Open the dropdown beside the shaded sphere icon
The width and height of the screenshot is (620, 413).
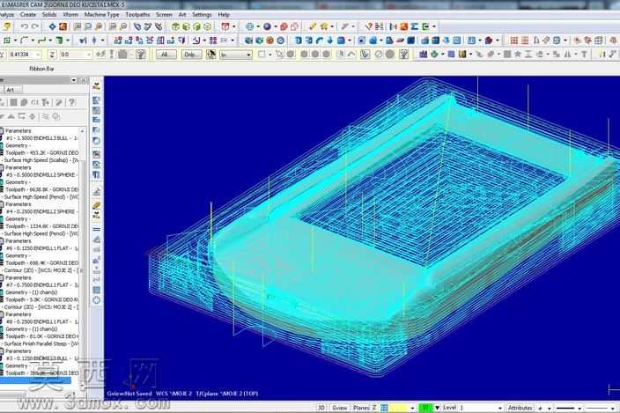pyautogui.click(x=276, y=26)
